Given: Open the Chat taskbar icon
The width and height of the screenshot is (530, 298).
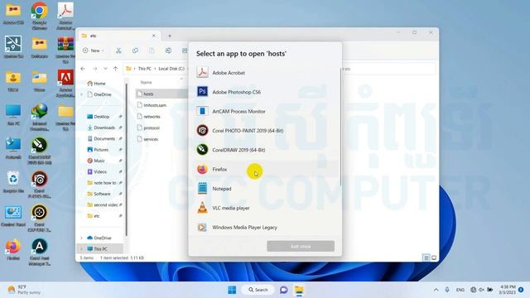Looking at the screenshot, I should coord(283,290).
